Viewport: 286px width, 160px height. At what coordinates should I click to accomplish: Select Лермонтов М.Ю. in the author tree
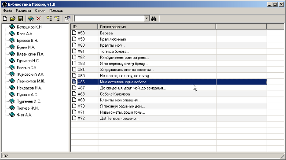pyautogui.click(x=31, y=81)
